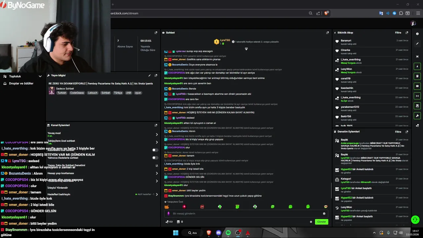Open the emoji picker in message box
Image resolution: width=423 pixels, height=238 pixels.
point(324,214)
